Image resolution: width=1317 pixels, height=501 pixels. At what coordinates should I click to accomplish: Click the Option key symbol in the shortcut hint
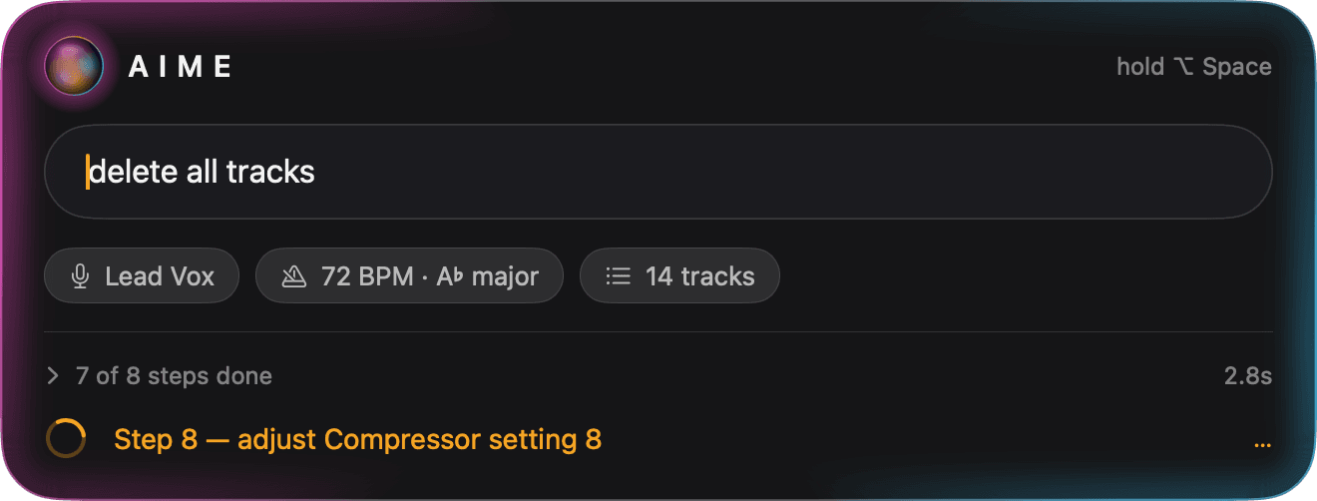pyautogui.click(x=1183, y=67)
